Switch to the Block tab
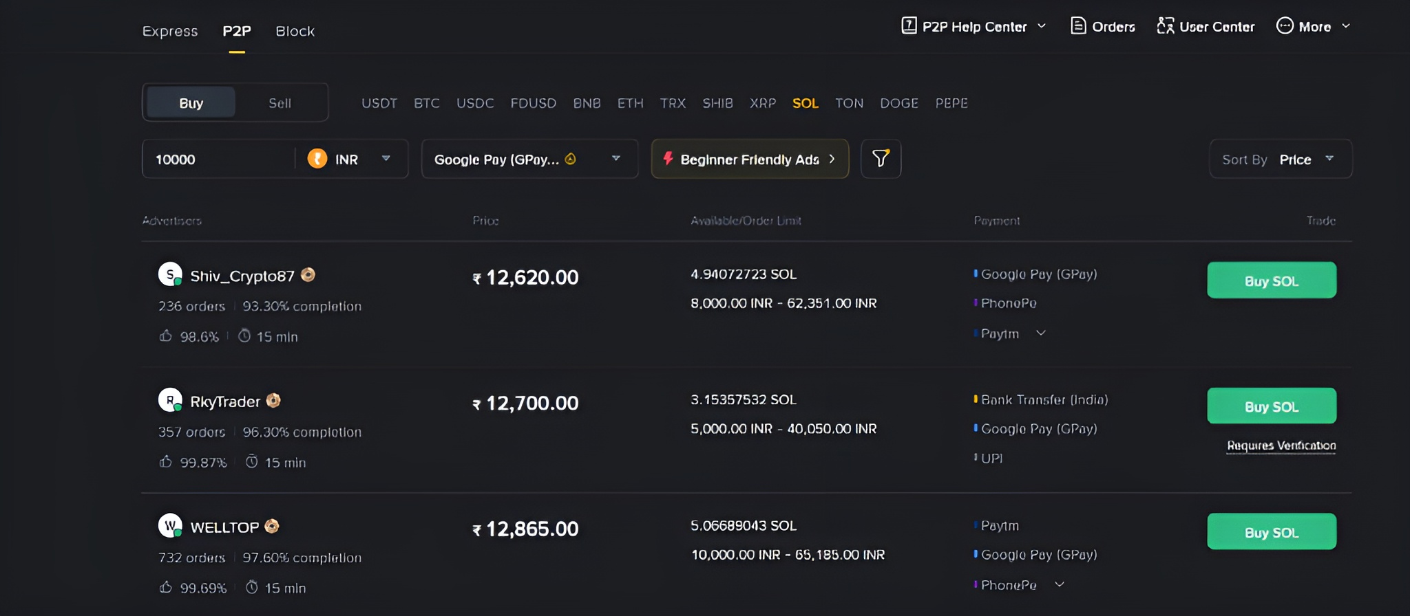This screenshot has height=616, width=1410. 295,31
